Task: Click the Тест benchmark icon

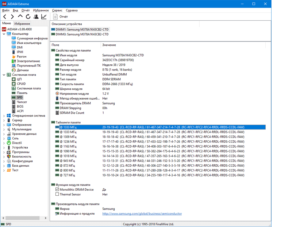Action: [9, 170]
